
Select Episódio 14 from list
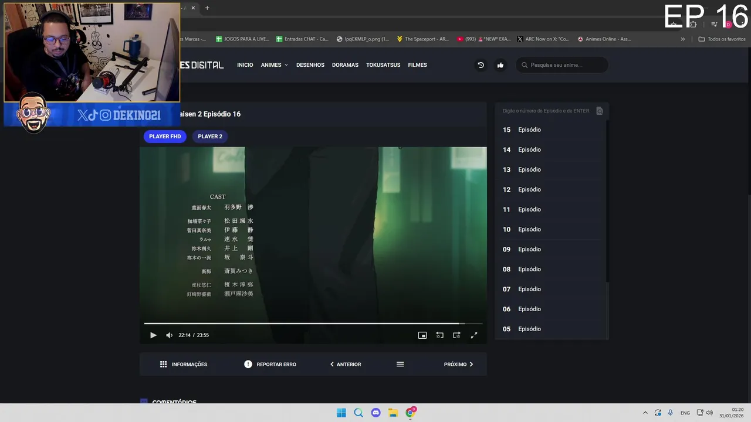coord(550,149)
